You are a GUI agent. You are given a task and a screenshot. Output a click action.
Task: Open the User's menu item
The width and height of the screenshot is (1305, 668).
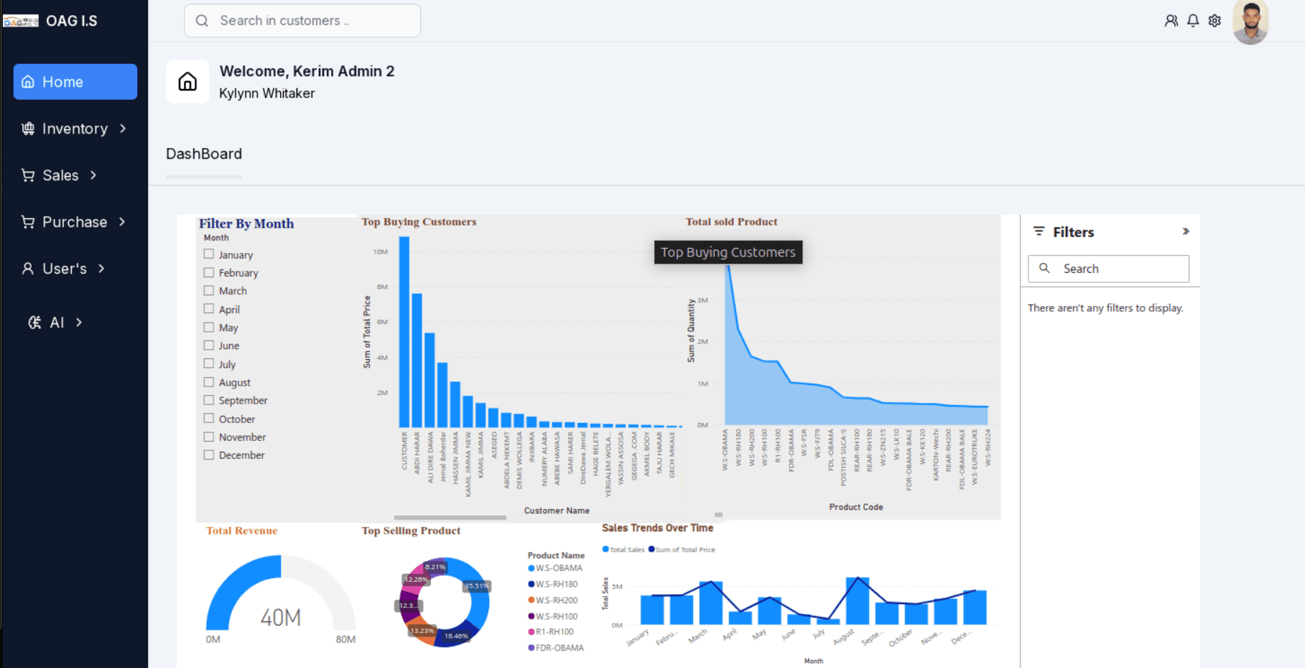tap(65, 269)
